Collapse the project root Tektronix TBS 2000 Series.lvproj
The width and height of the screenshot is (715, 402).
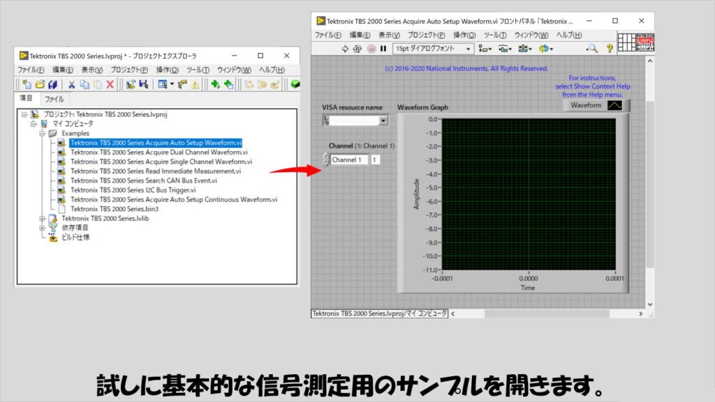[24, 114]
